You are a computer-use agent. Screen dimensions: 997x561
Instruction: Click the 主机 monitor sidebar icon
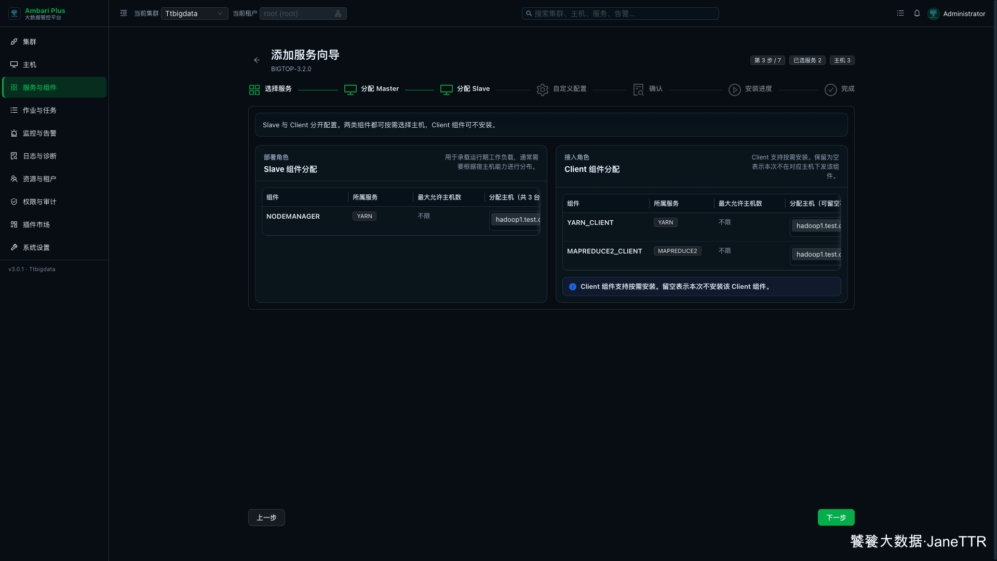pyautogui.click(x=14, y=64)
